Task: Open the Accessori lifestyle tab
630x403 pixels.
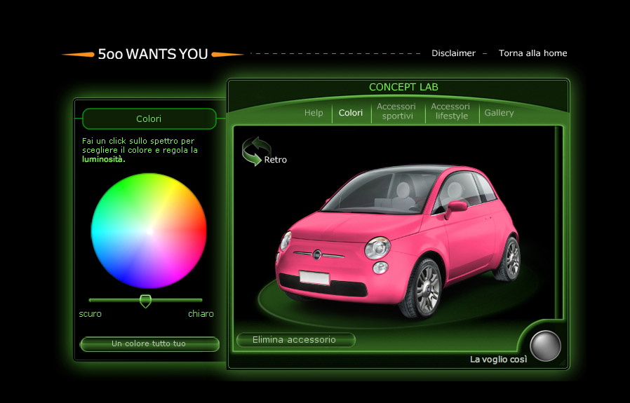Action: (450, 111)
